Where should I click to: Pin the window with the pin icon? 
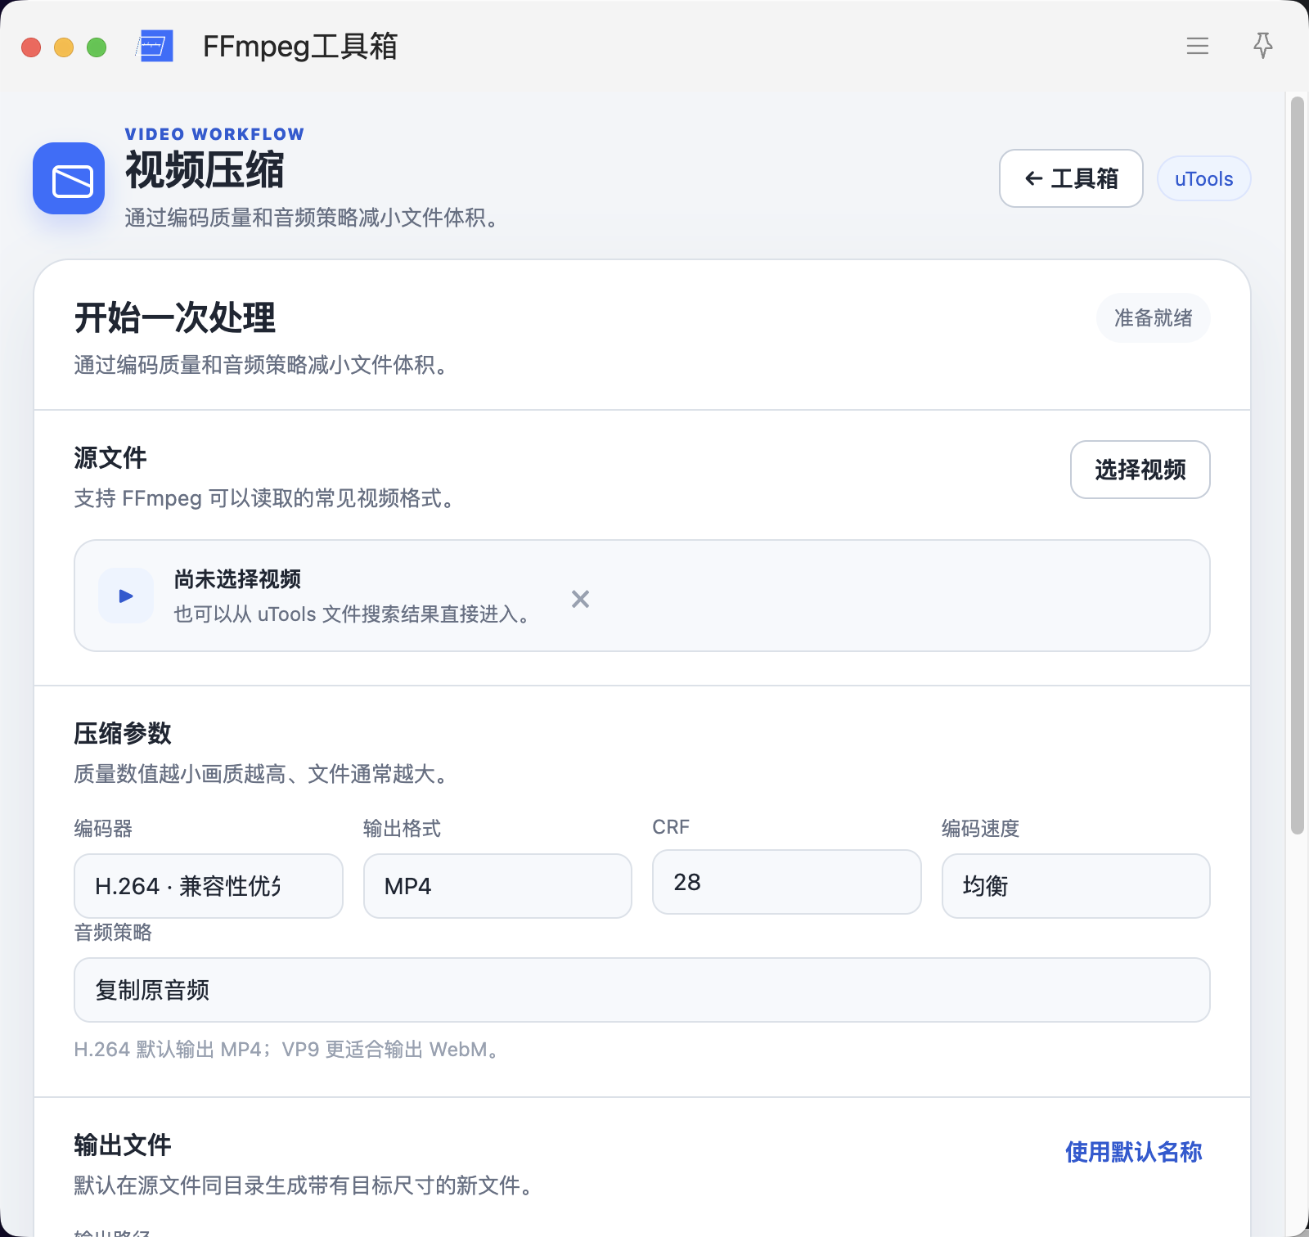[x=1262, y=46]
